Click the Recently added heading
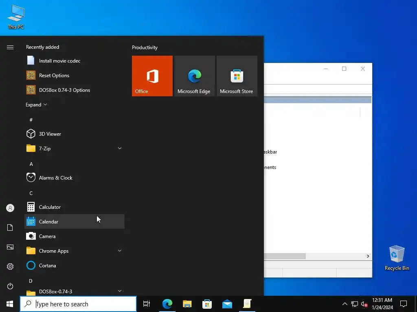 pyautogui.click(x=42, y=47)
